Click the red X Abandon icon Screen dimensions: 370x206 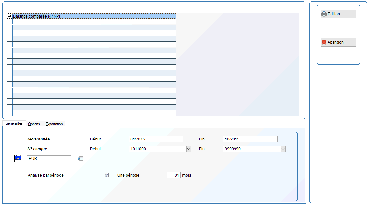pyautogui.click(x=324, y=42)
